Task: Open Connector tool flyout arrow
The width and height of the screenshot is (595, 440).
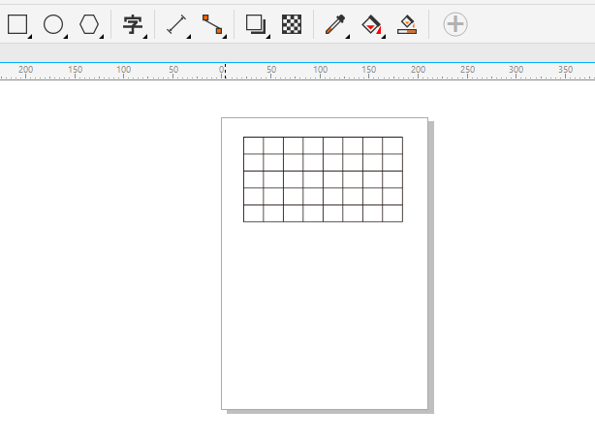Action: (x=224, y=37)
